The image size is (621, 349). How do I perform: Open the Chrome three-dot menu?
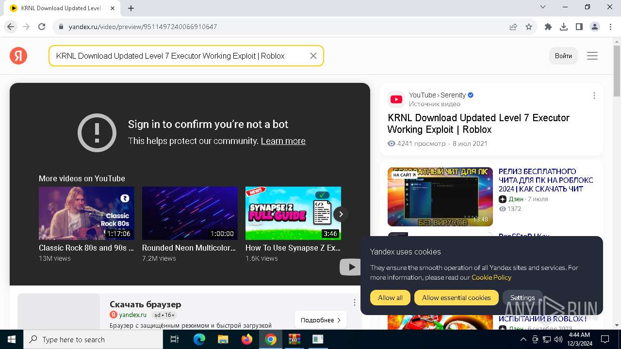coord(610,27)
